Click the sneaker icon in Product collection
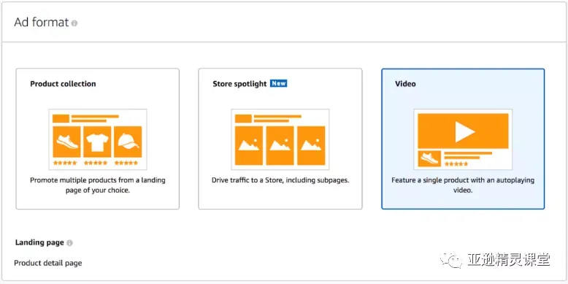 click(66, 142)
